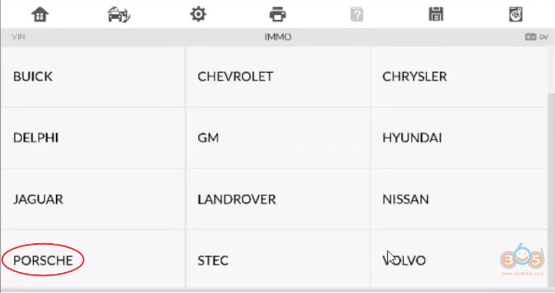Click the save floppy disk icon
This screenshot has width=555, height=293.
tap(436, 15)
